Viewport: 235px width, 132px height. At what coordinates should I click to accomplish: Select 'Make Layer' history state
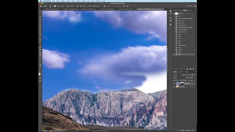[x=181, y=21]
